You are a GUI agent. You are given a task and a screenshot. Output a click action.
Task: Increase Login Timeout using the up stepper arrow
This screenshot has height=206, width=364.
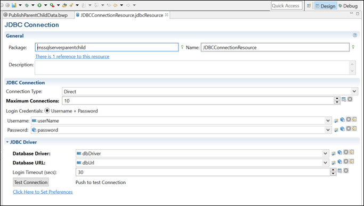click(x=333, y=170)
